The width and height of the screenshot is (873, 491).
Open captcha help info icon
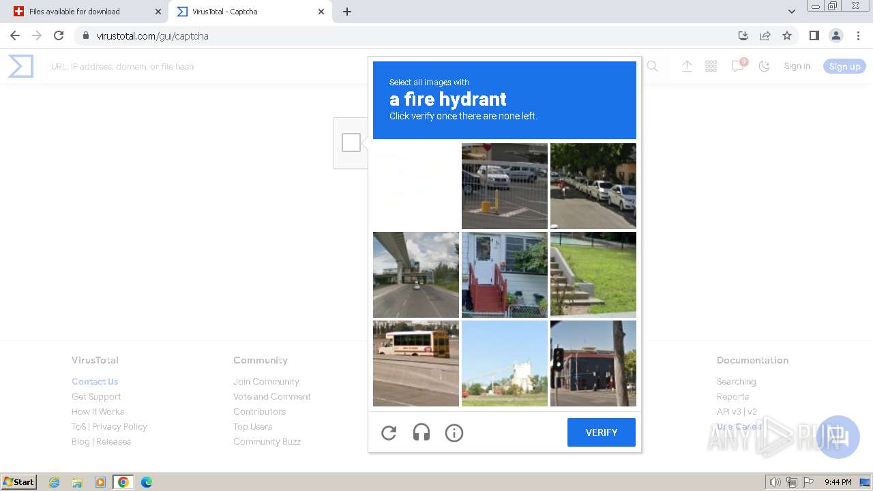coord(454,432)
